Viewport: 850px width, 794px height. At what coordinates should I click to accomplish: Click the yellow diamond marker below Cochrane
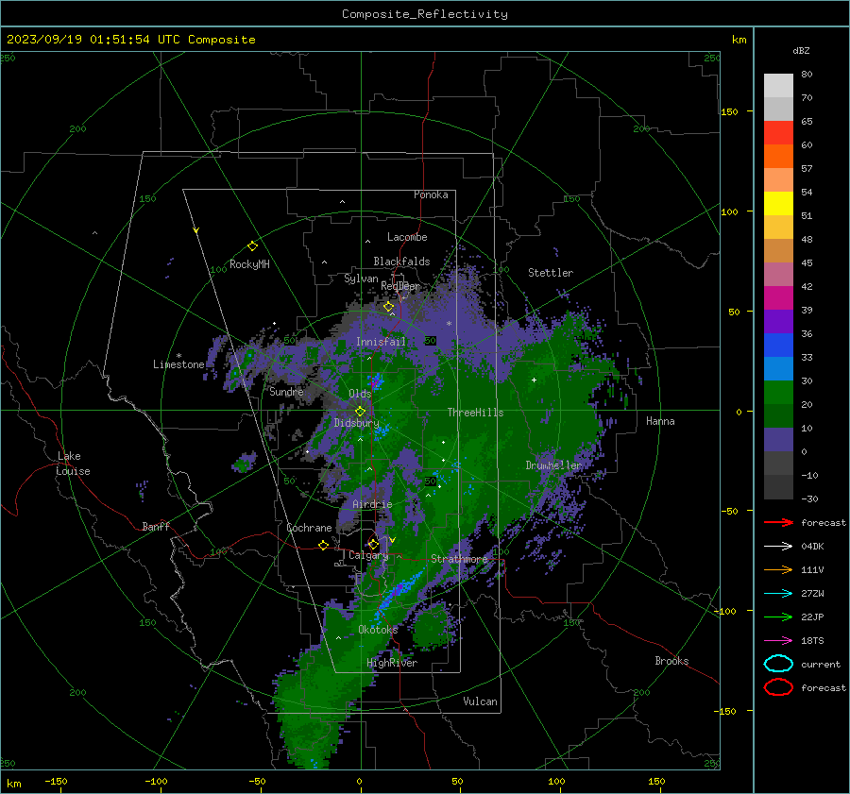323,545
